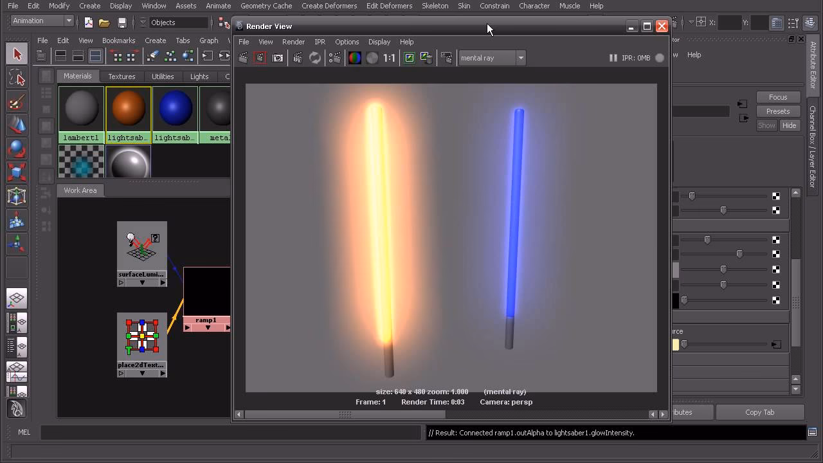Show bottom tabs only in Hypershade
Viewport: 823px width, 463px height.
coord(78,56)
